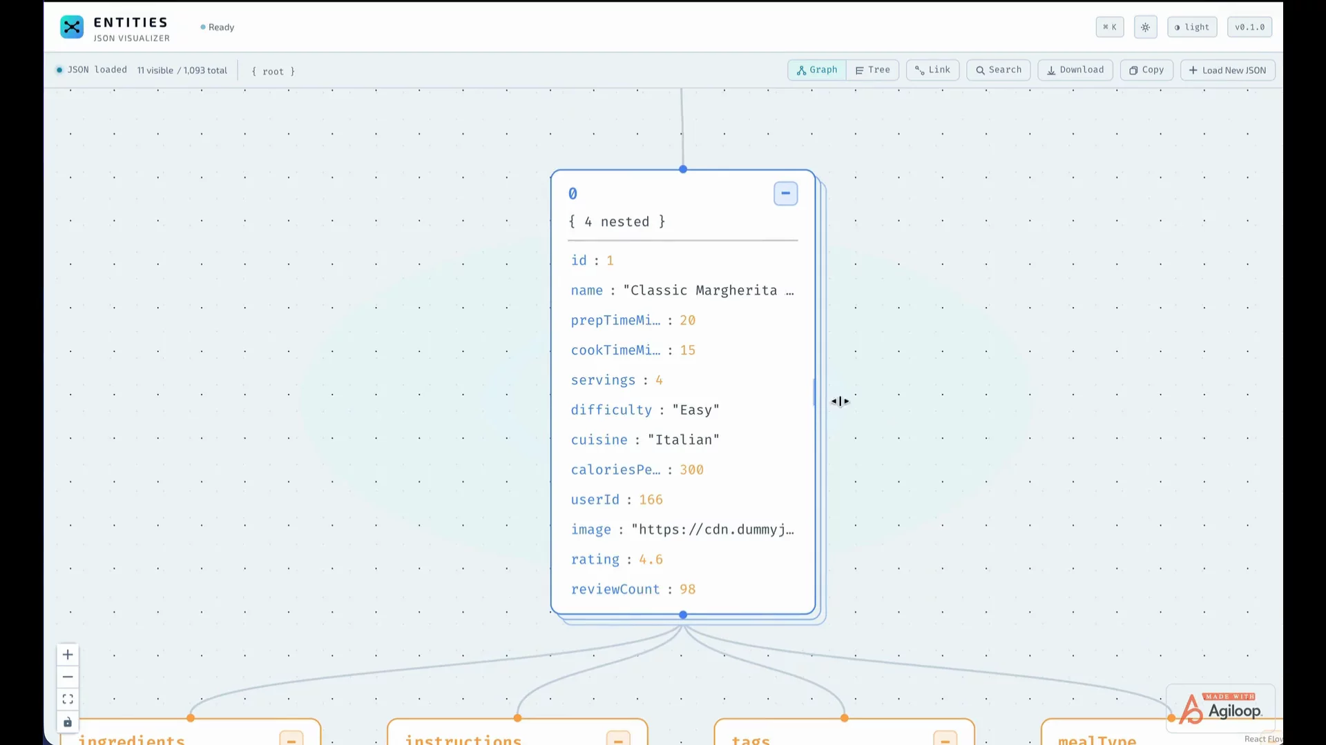This screenshot has height=745, width=1326.
Task: Select the root breadcrumb path
Action: (273, 71)
